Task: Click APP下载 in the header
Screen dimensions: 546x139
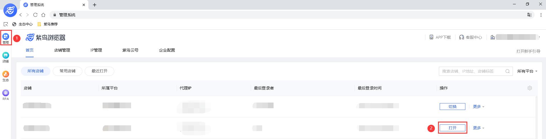Action: pos(440,37)
